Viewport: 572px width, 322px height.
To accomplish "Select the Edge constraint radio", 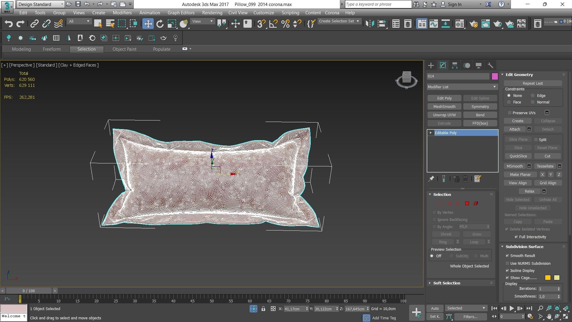I will click(533, 95).
